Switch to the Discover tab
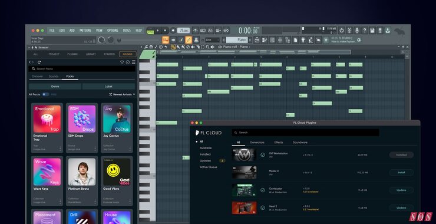This screenshot has height=224, width=436. [37, 76]
